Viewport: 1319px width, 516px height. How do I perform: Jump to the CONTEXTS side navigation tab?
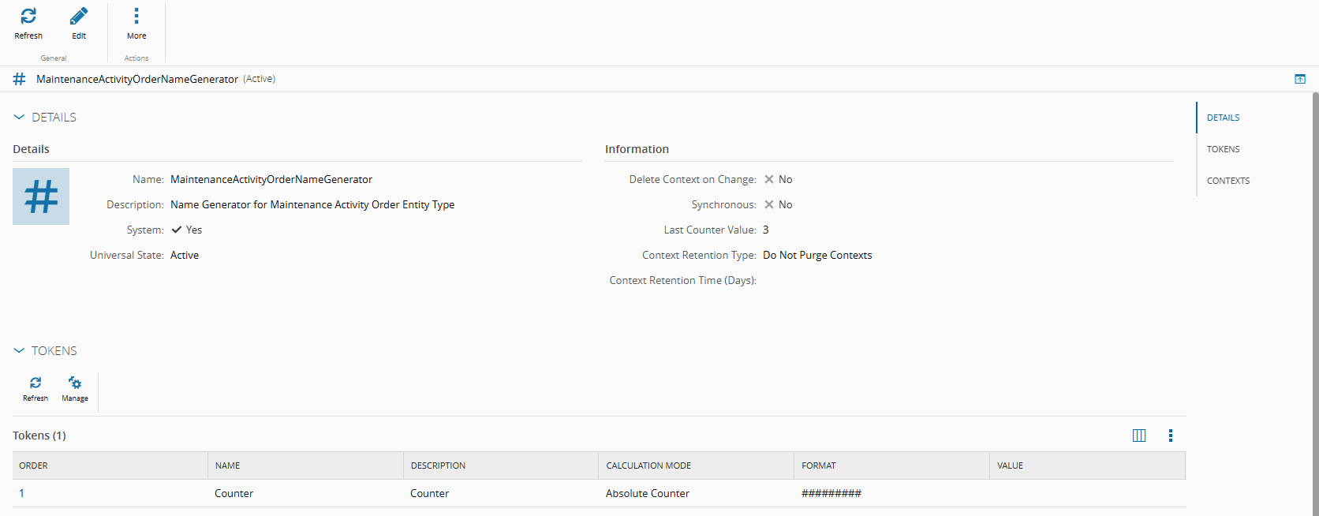pyautogui.click(x=1227, y=181)
